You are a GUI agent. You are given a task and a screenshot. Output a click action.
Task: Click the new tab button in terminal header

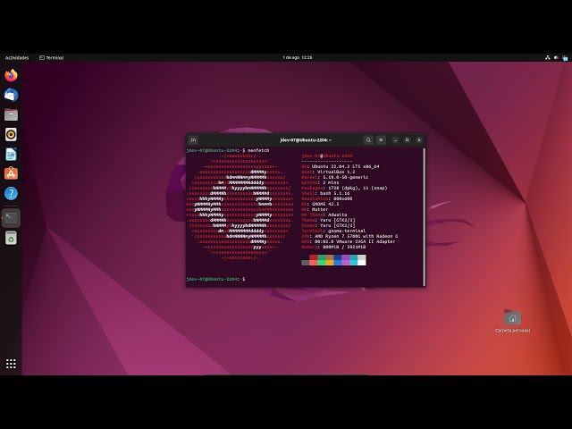pyautogui.click(x=193, y=140)
